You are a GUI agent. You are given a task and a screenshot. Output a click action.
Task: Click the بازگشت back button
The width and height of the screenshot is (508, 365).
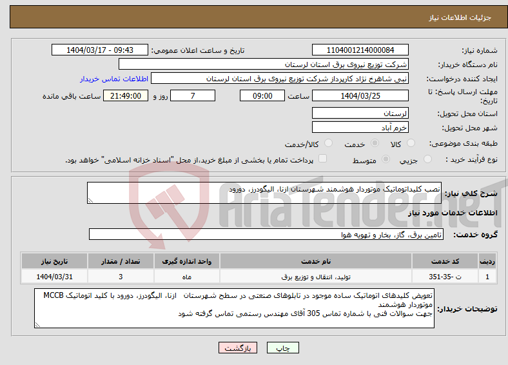pos(238,348)
